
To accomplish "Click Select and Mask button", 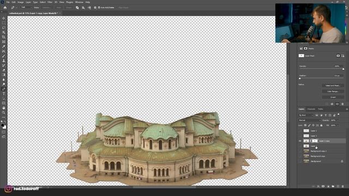I will pos(333,85).
